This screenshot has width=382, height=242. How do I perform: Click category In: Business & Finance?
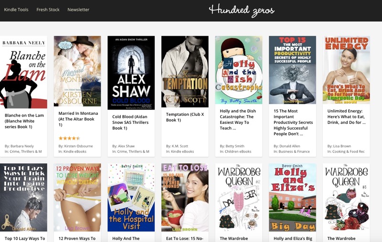[292, 151]
